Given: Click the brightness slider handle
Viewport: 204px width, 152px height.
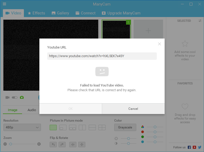Looking at the screenshot, I should (128, 138).
